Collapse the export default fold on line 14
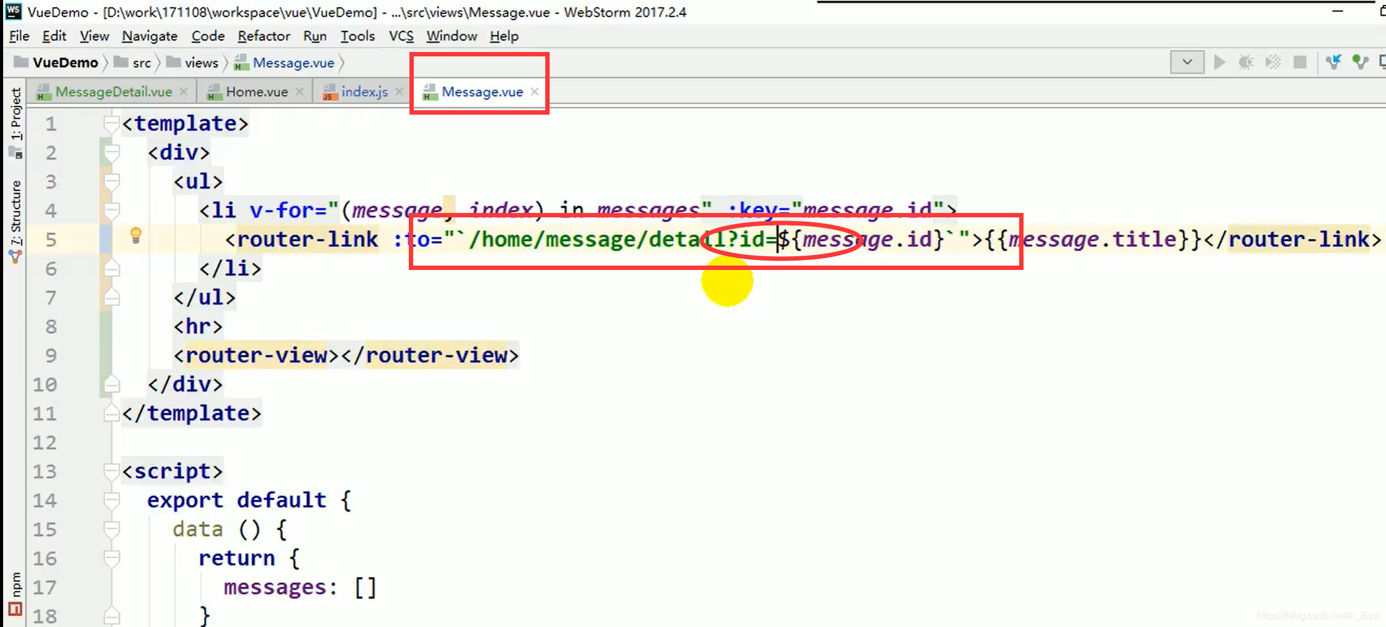 coord(111,500)
